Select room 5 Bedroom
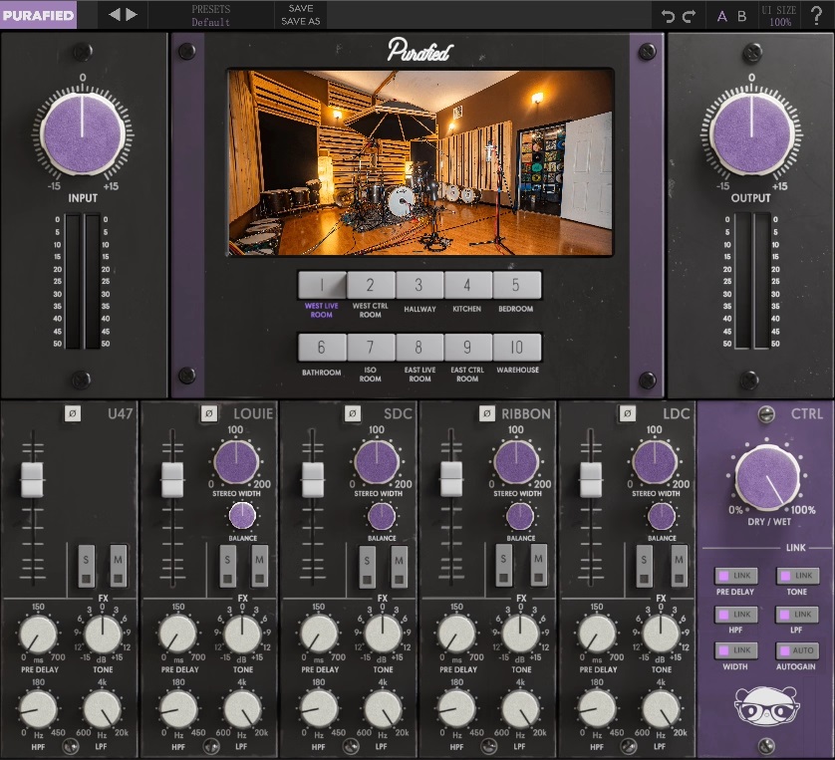The image size is (835, 760). coord(516,285)
